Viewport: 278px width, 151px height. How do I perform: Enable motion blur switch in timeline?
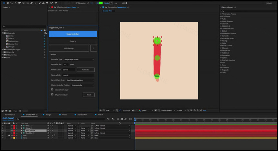(x=125, y=119)
